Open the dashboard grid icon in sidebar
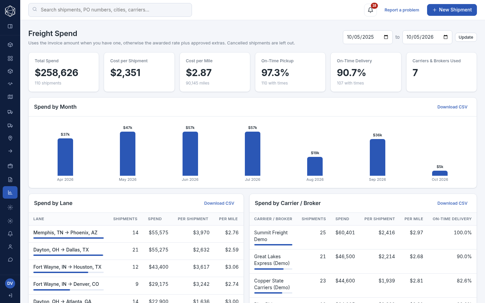Image resolution: width=485 pixels, height=303 pixels. pos(10,58)
